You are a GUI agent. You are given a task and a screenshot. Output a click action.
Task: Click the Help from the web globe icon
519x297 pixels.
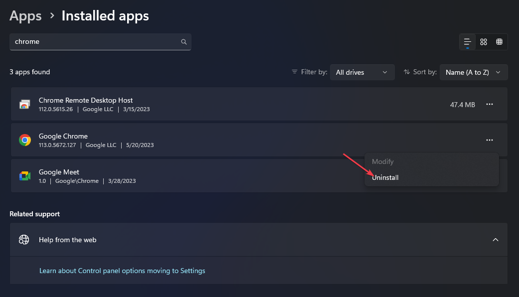24,240
